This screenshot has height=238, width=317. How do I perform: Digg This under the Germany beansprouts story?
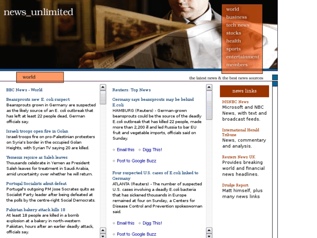click(x=152, y=150)
